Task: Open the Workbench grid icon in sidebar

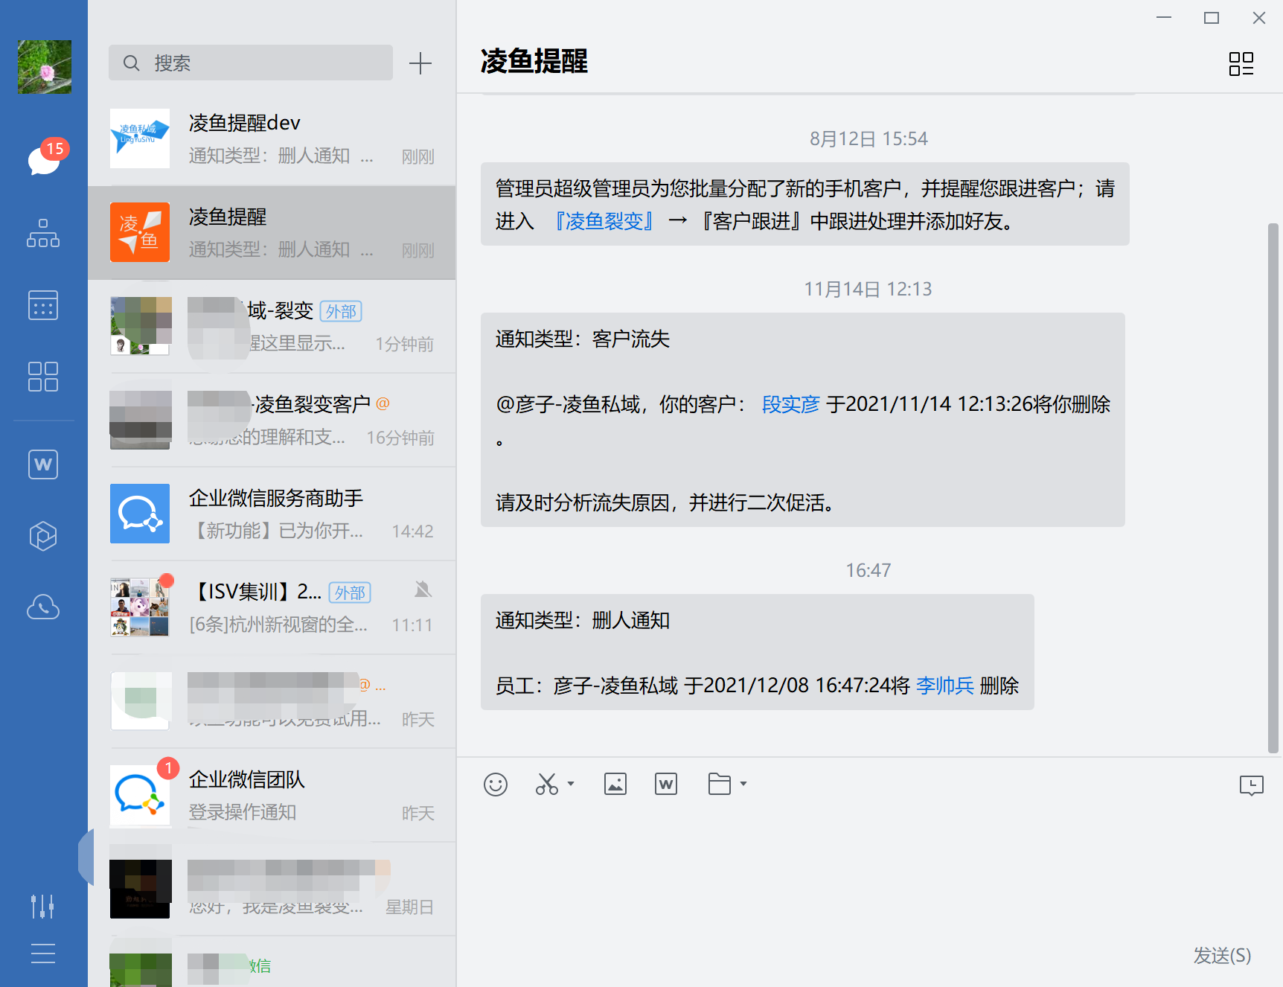Action: pyautogui.click(x=43, y=377)
